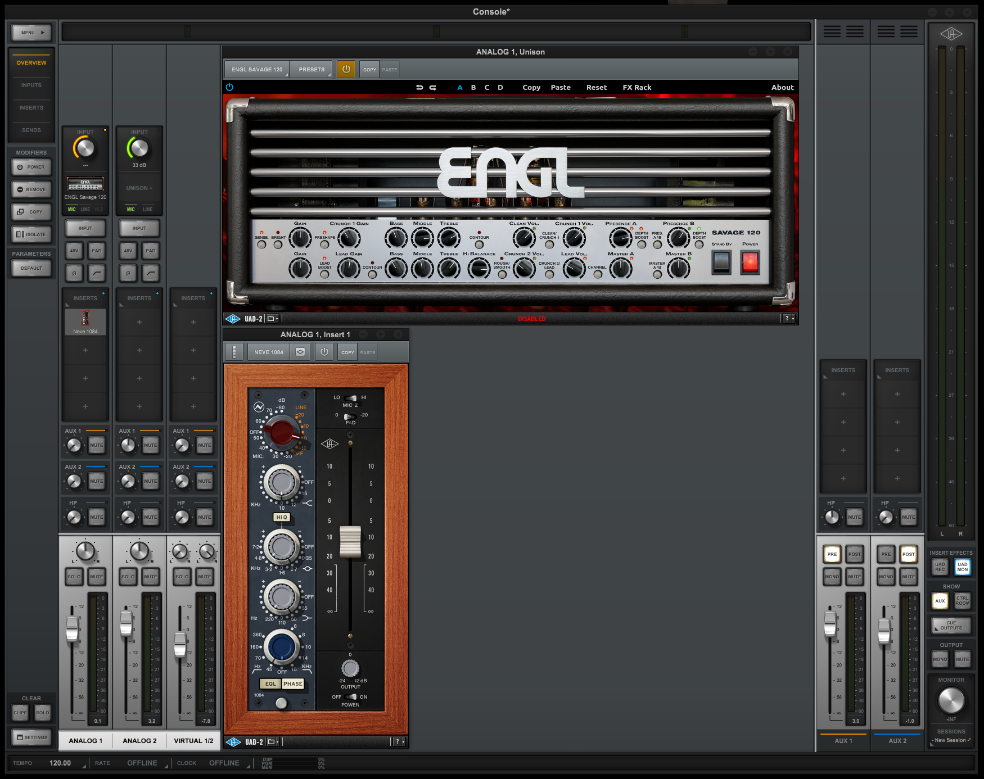Image resolution: width=984 pixels, height=779 pixels.
Task: Click the ENGL plugin power icon
Action: 229,87
